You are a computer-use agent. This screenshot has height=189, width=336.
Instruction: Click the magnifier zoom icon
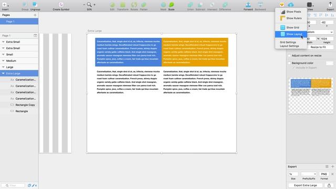coord(89,5)
